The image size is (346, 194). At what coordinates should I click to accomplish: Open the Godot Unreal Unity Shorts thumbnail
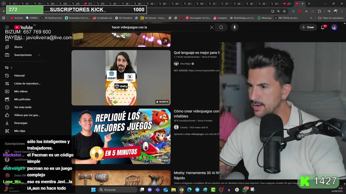click(x=121, y=78)
